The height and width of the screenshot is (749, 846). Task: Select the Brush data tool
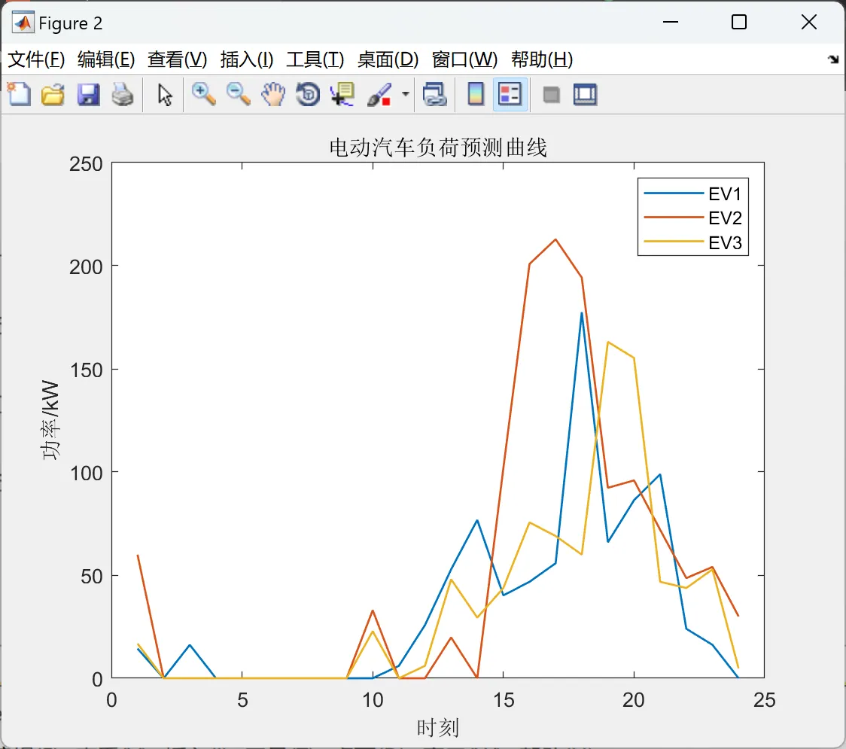(x=379, y=95)
